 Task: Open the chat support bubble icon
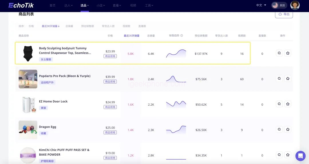300,156
